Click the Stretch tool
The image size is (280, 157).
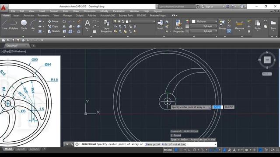tap(54, 31)
